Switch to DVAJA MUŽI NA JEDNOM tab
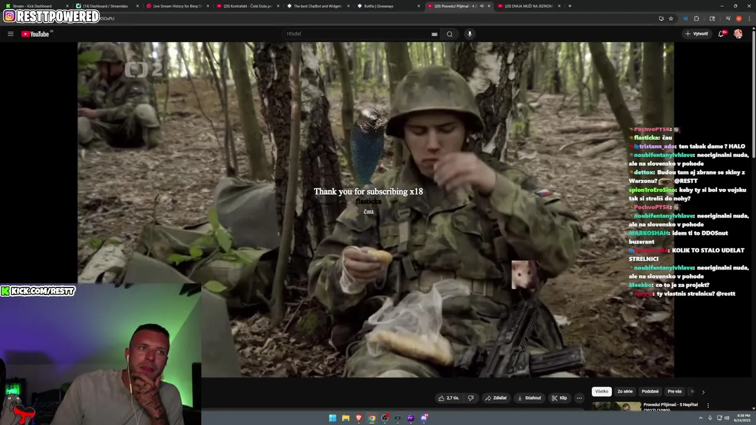This screenshot has height=425, width=756. coord(527,6)
